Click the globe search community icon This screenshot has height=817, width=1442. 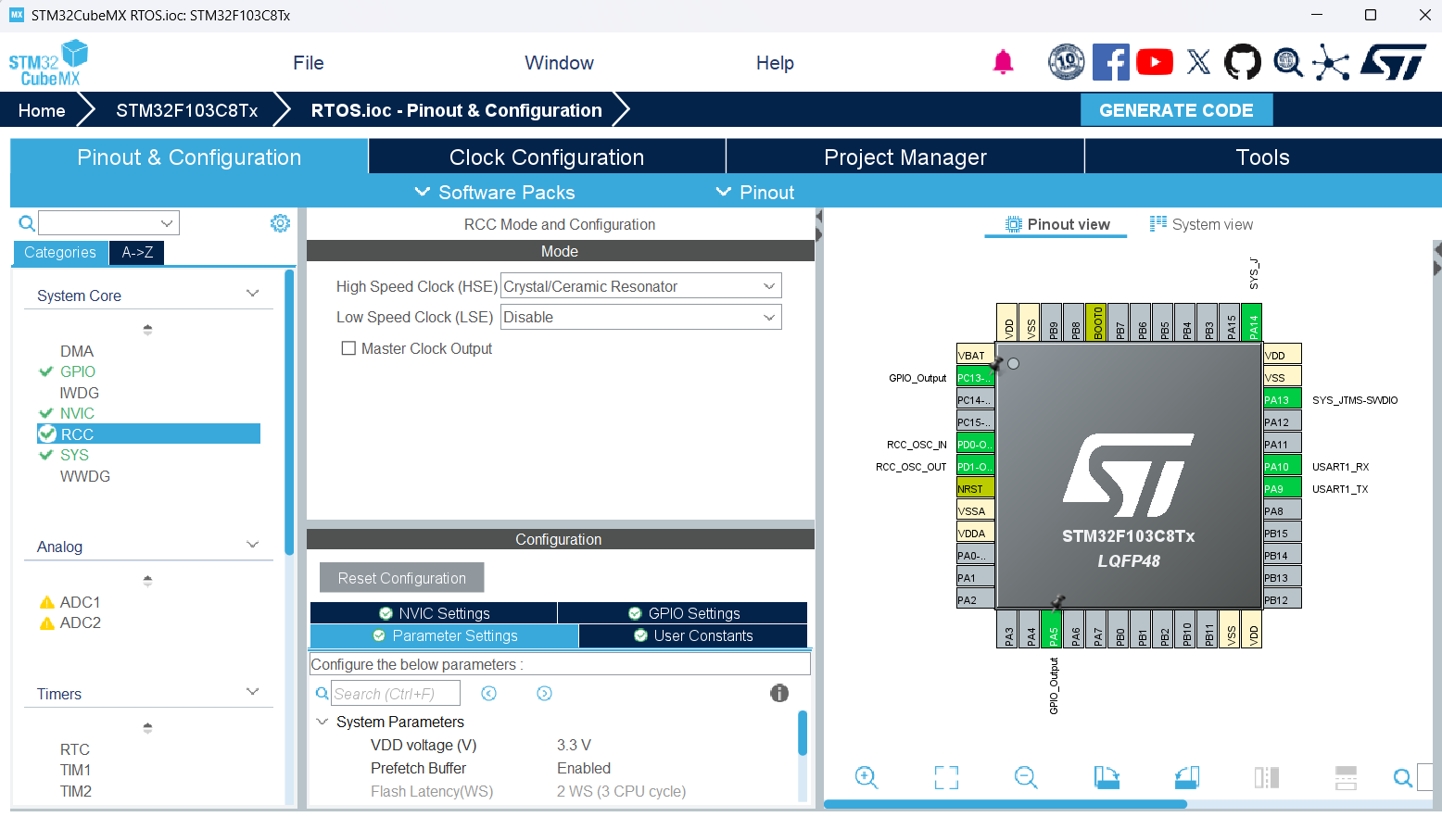pyautogui.click(x=1287, y=62)
